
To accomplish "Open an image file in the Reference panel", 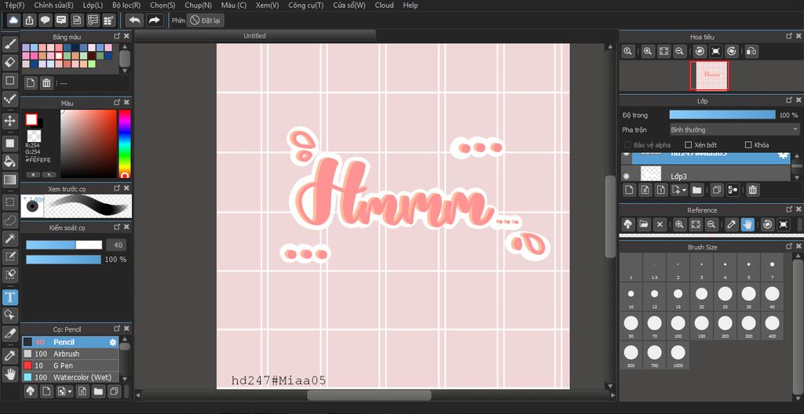I will pyautogui.click(x=644, y=224).
